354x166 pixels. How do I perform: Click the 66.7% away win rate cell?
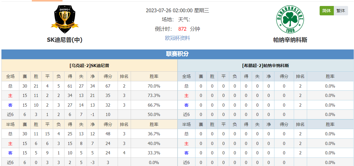pos(154,105)
